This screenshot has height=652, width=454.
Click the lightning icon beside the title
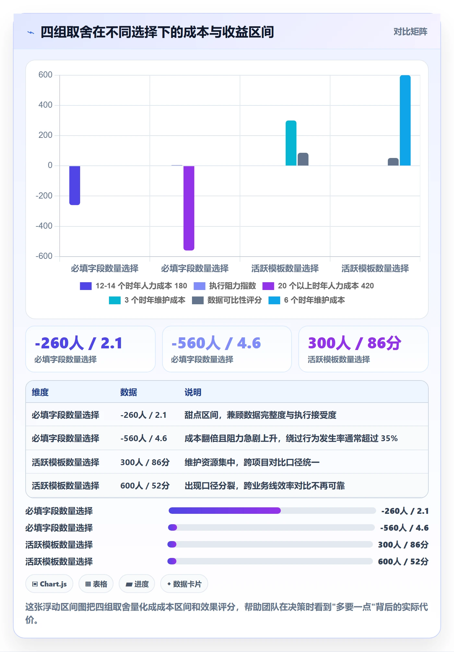(x=31, y=32)
